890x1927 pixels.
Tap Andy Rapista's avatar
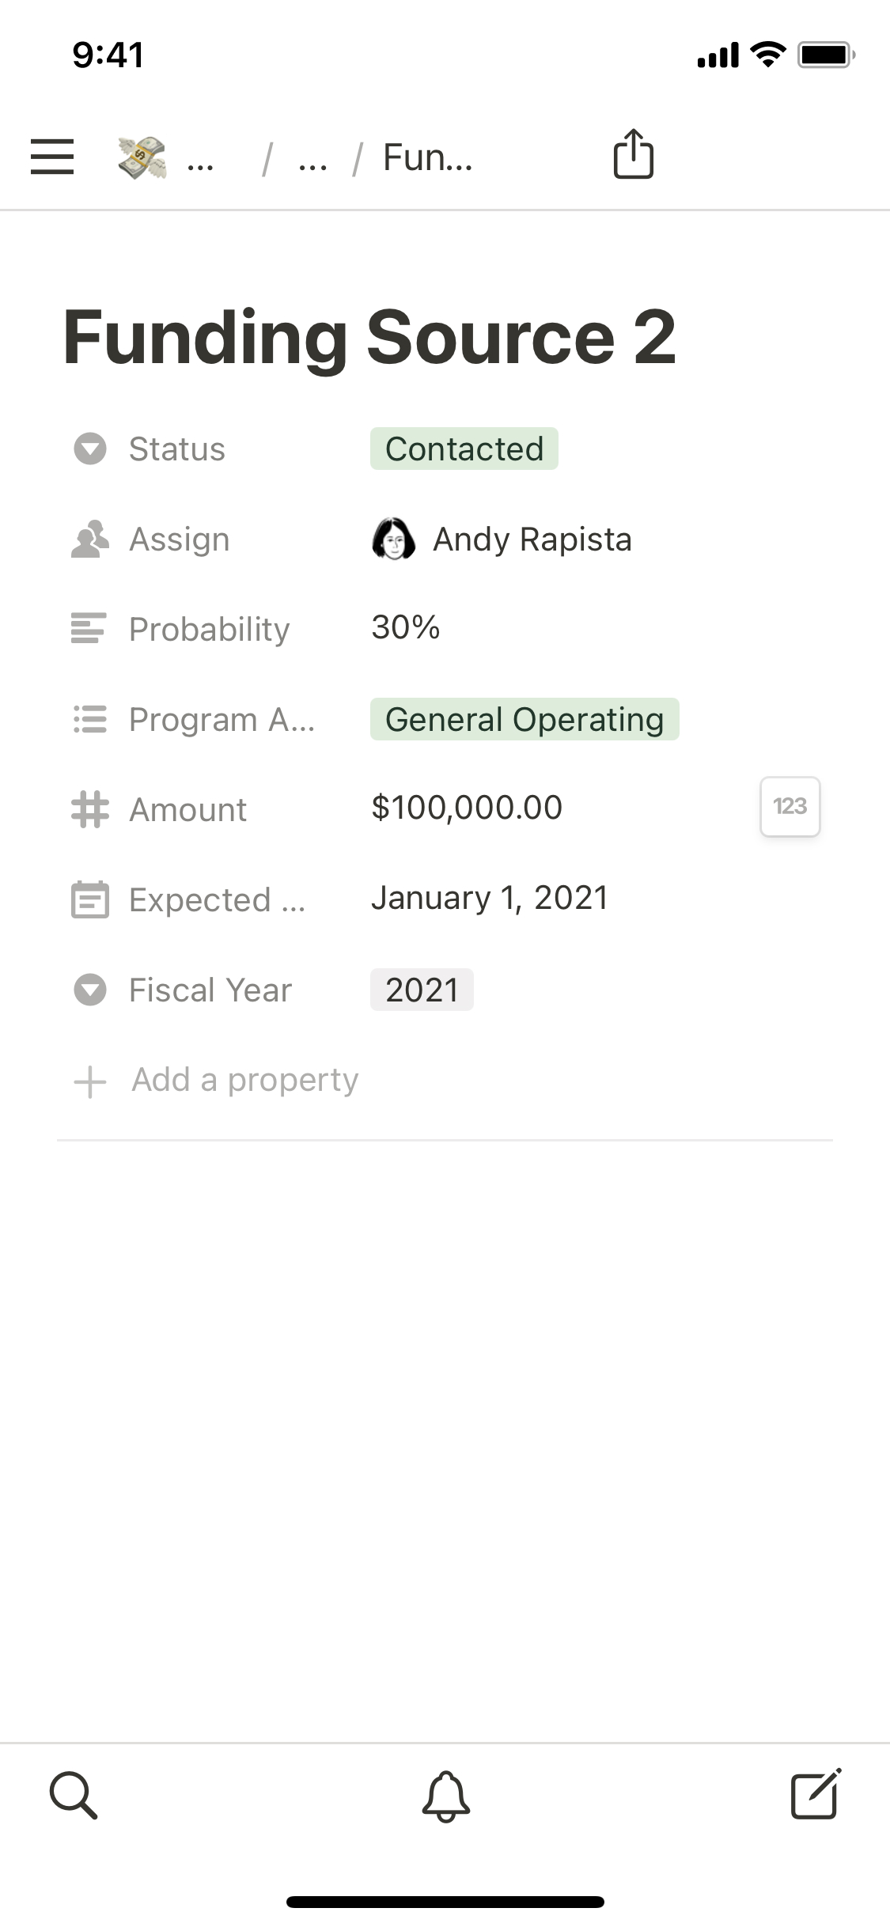tap(393, 539)
